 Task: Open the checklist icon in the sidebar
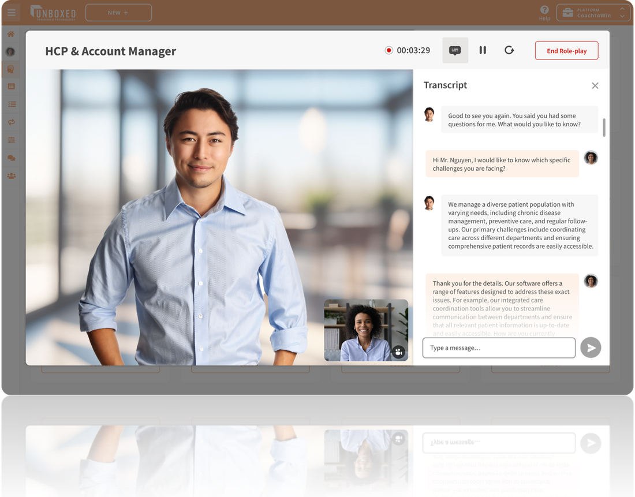pos(11,104)
